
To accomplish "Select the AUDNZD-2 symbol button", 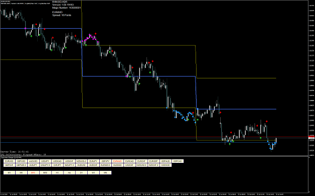I will point(106,165).
